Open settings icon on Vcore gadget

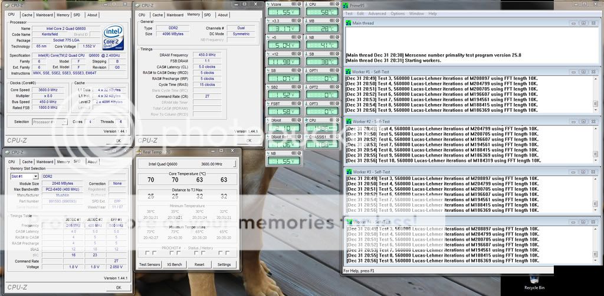point(294,4)
